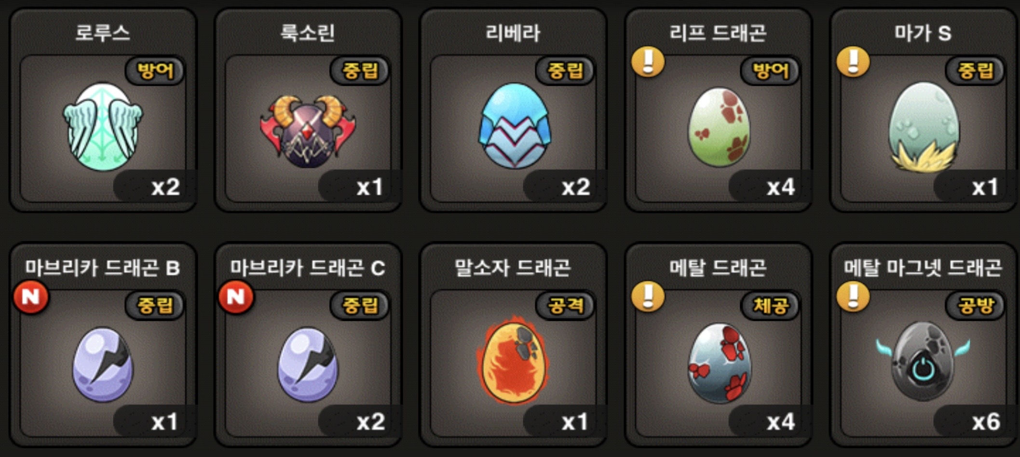Image resolution: width=1020 pixels, height=457 pixels.
Task: Choose the 리프 드래곤 green spotted egg
Action: tap(719, 127)
